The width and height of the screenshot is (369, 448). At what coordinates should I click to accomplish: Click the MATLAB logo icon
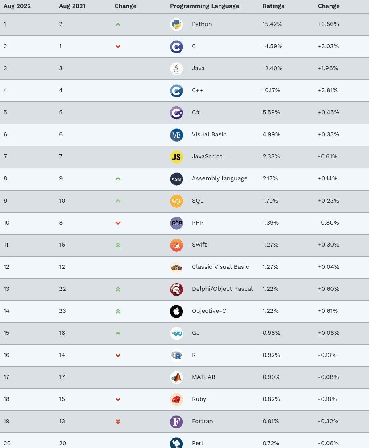click(176, 377)
